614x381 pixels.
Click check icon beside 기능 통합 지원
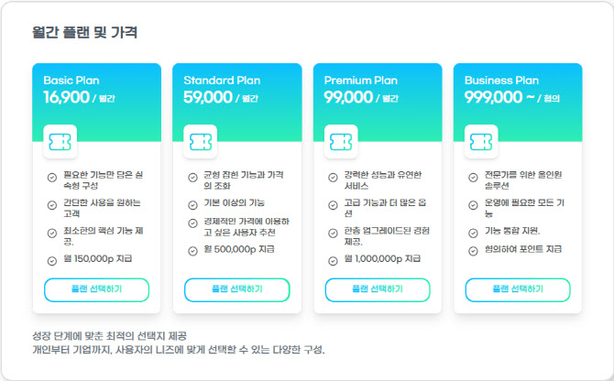coord(473,234)
